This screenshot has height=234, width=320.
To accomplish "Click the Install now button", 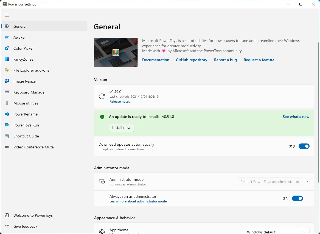I will pos(121,128).
